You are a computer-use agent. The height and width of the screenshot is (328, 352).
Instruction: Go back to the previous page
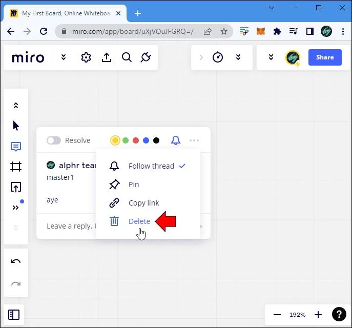(11, 31)
